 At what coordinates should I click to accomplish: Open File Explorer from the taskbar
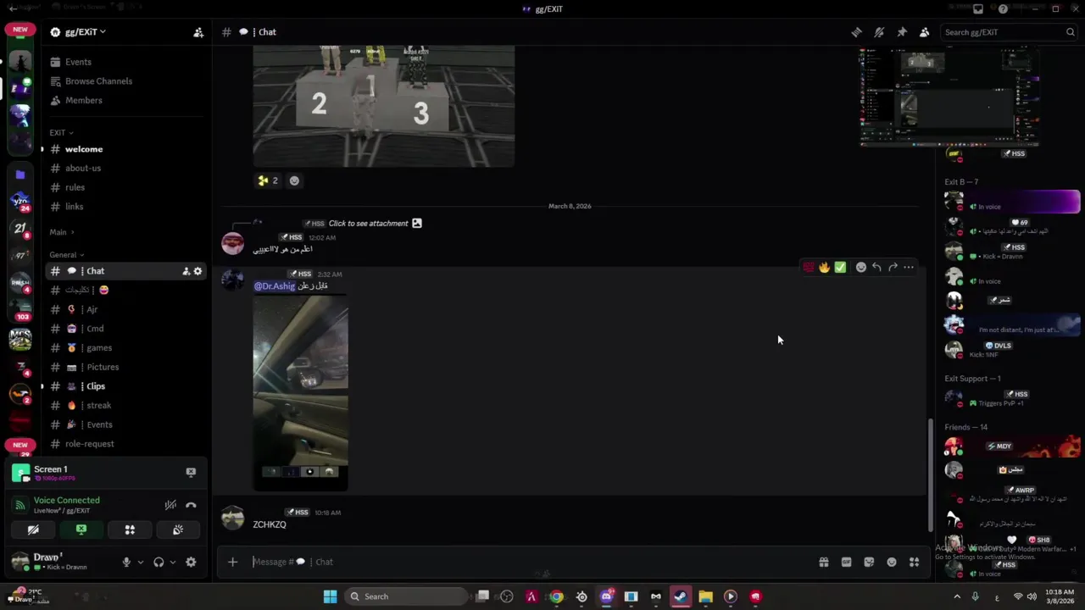coord(705,596)
